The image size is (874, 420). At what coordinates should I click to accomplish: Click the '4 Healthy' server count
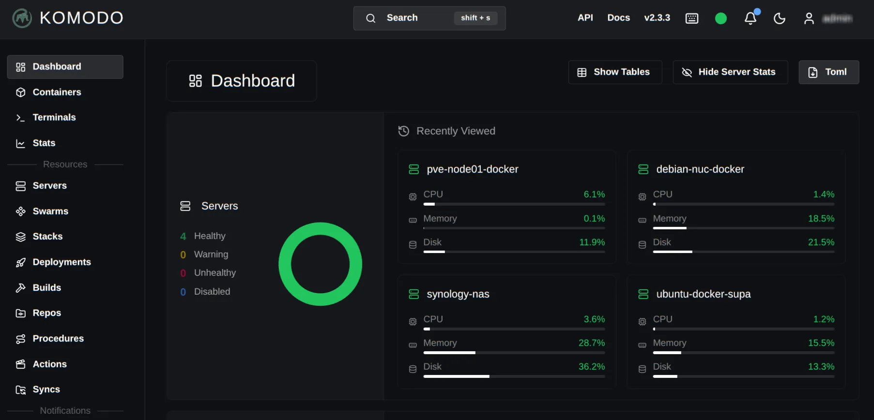tap(203, 236)
